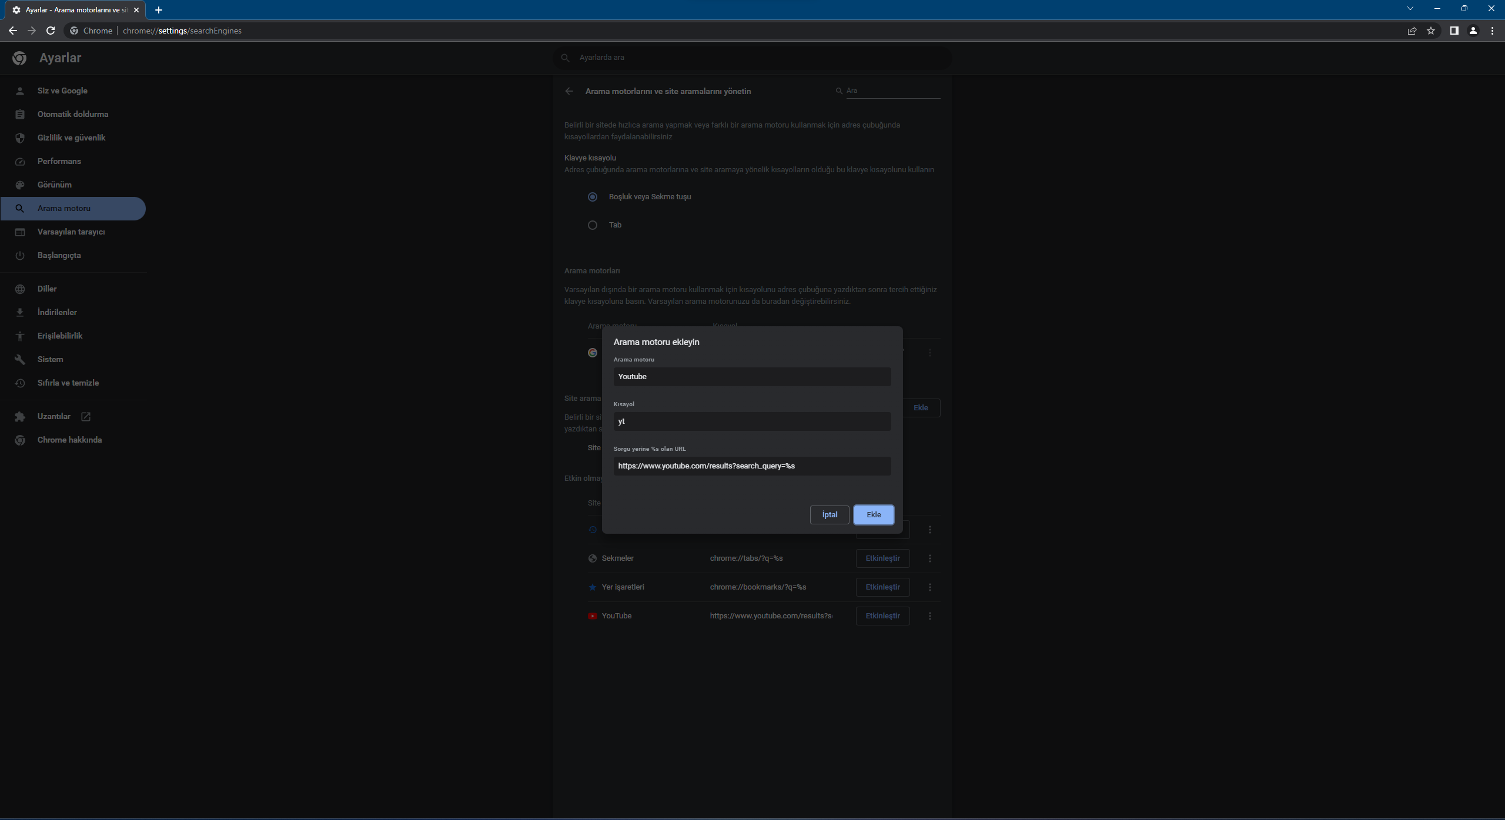Select the "Tab" radio option
Screen dimensions: 1505x820
click(x=593, y=225)
